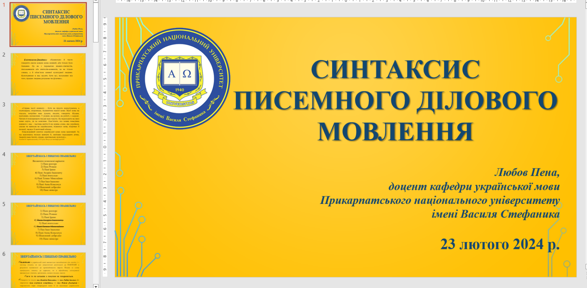The width and height of the screenshot is (587, 288).
Task: Select the slide 3 thumbnail
Action: pos(48,124)
